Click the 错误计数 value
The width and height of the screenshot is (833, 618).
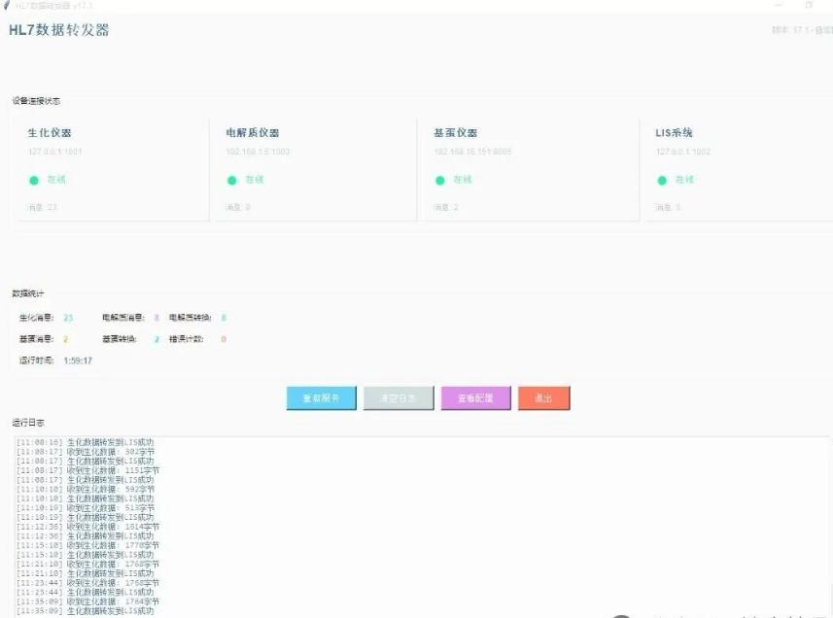tap(223, 339)
